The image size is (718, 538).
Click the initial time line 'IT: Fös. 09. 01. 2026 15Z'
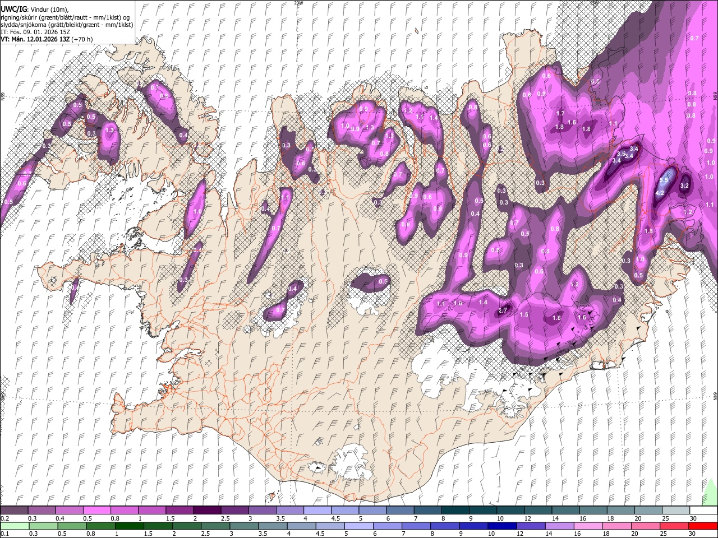[35, 32]
